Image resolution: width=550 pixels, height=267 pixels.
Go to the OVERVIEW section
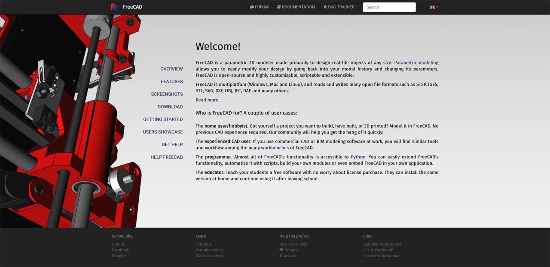pyautogui.click(x=171, y=69)
